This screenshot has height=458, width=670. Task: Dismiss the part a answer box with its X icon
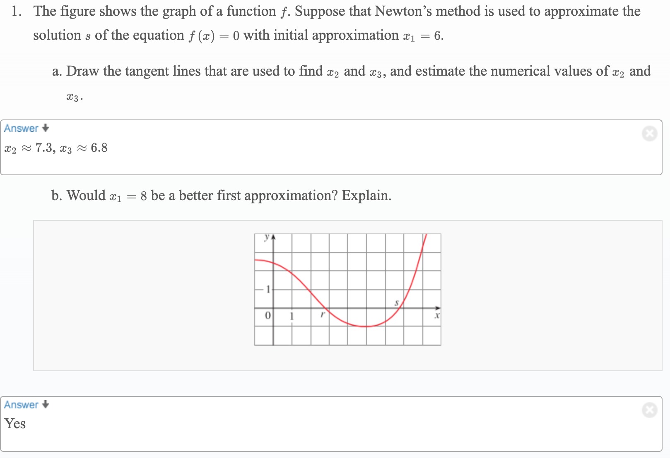coord(649,134)
